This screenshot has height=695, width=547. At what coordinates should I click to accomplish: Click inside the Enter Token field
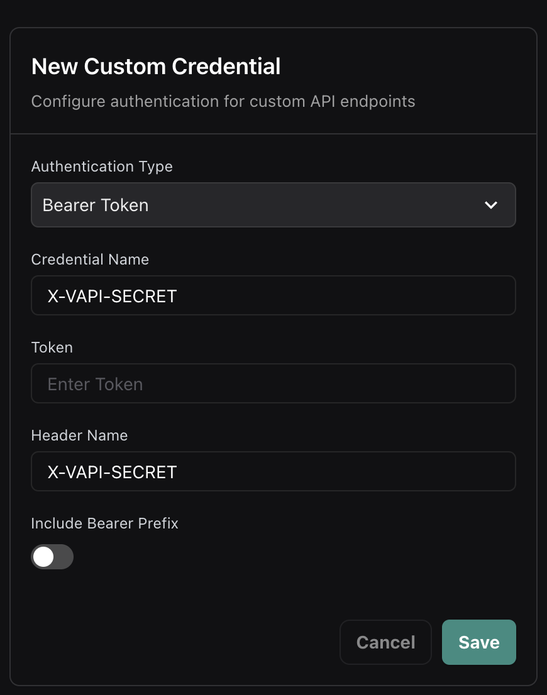click(x=273, y=383)
